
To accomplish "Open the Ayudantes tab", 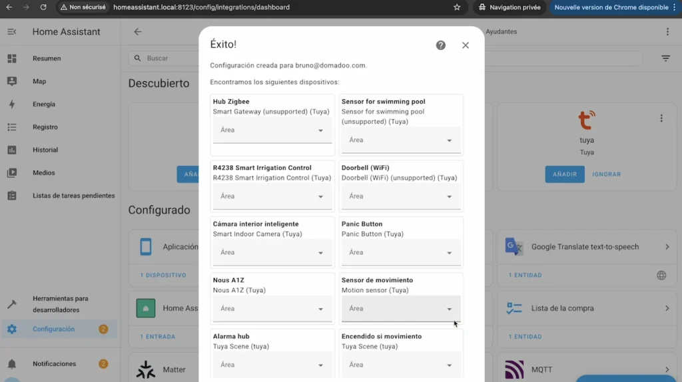I will click(501, 32).
